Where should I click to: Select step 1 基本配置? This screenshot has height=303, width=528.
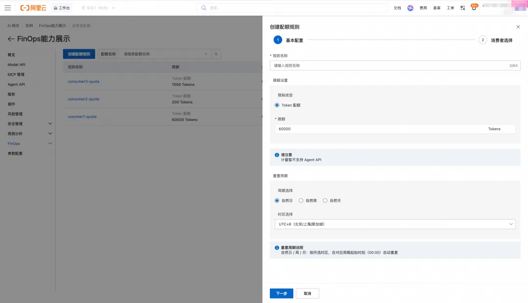click(x=288, y=40)
